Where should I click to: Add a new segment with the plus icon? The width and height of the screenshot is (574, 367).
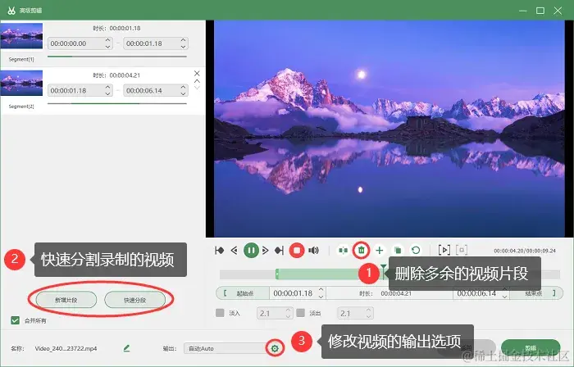(380, 251)
